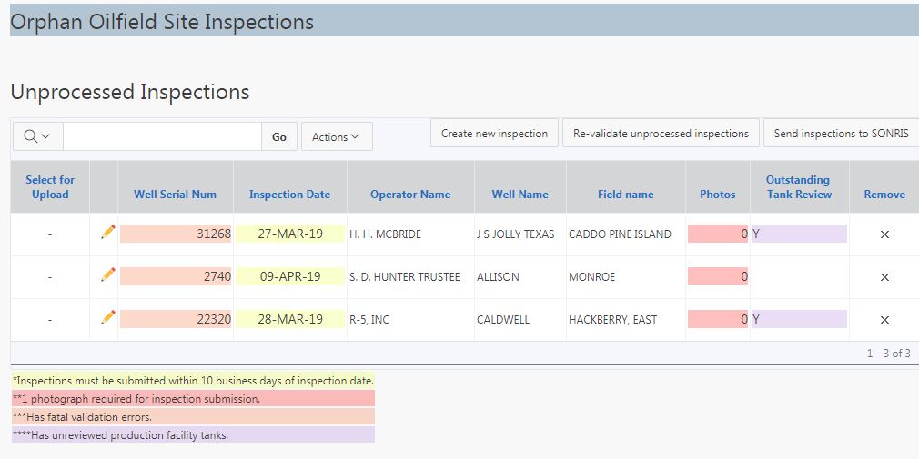Click the Outstanding Tank Review column header
Screen dimensions: 919x459
click(798, 187)
